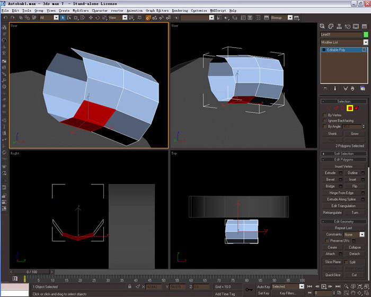
Task: Click the Set Key large key icon
Action: 249,290
